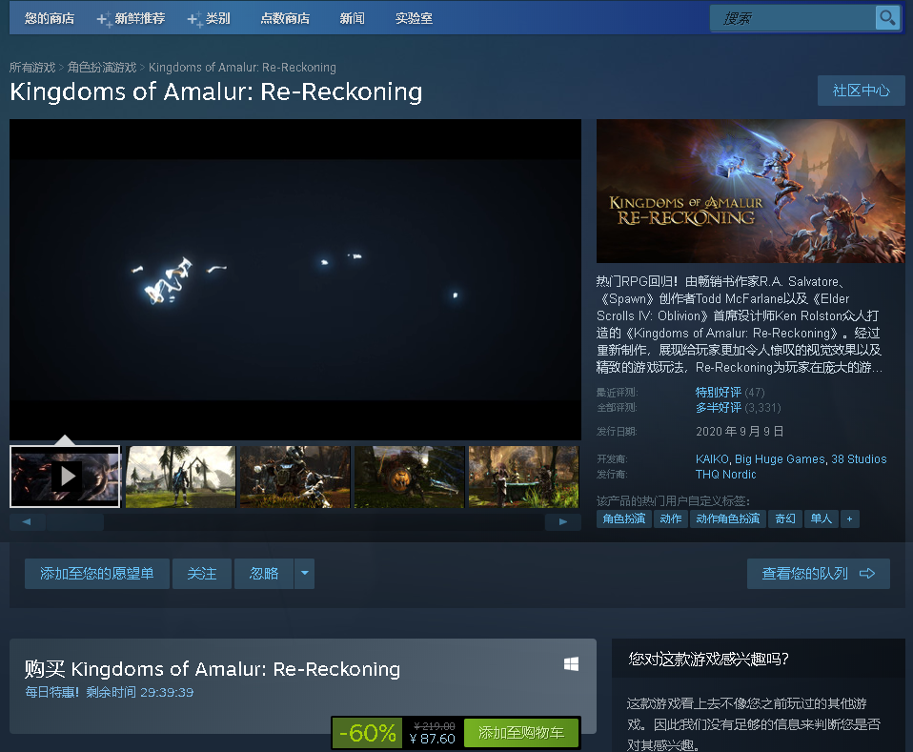Click the release date 2020 年 9 月 9 日

coord(740,431)
